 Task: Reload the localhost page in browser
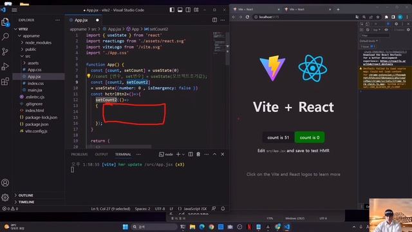pos(247,17)
